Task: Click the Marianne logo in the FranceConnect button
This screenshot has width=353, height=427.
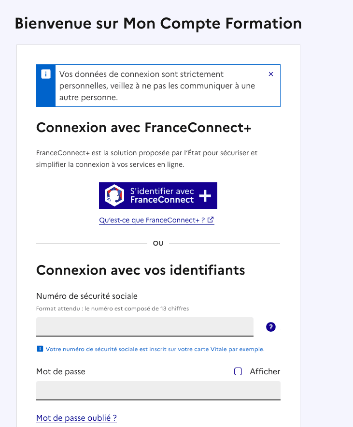Action: coord(115,195)
